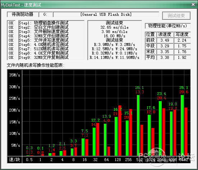
Task: Click the MyDiskTest - 速度测试 title
Action: (x=21, y=5)
